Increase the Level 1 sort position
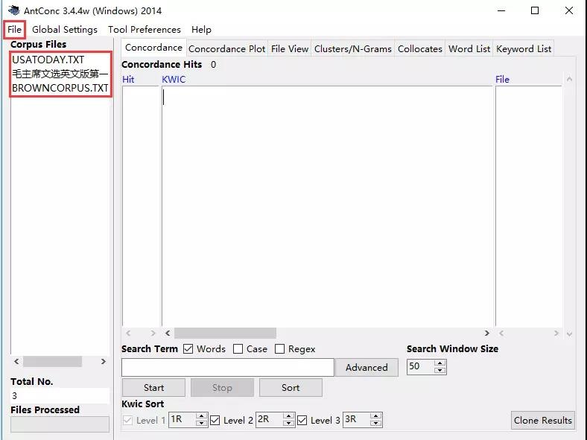Image resolution: width=587 pixels, height=440 pixels. [x=201, y=416]
